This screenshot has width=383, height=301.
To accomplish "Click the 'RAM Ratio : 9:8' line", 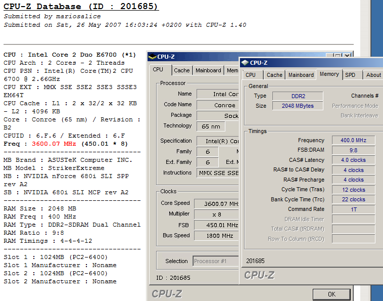I will click(x=34, y=233).
